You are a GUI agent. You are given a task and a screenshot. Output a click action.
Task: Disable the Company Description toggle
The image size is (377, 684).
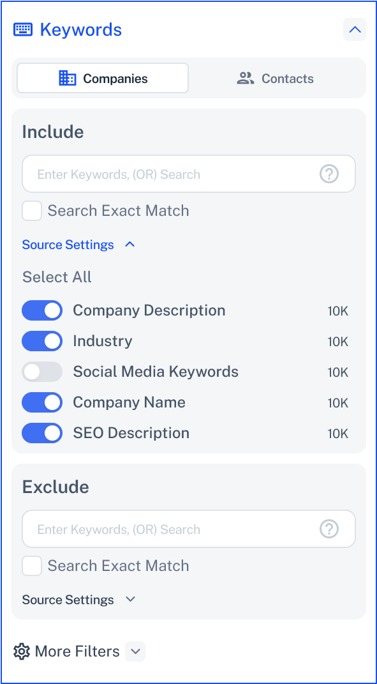pyautogui.click(x=42, y=310)
